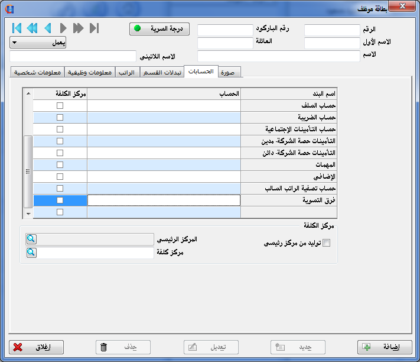Click the gray double-right fast-forward arrow
The width and height of the screenshot is (420, 362).
point(79,28)
